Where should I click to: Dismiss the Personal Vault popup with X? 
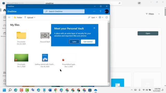coord(94,28)
